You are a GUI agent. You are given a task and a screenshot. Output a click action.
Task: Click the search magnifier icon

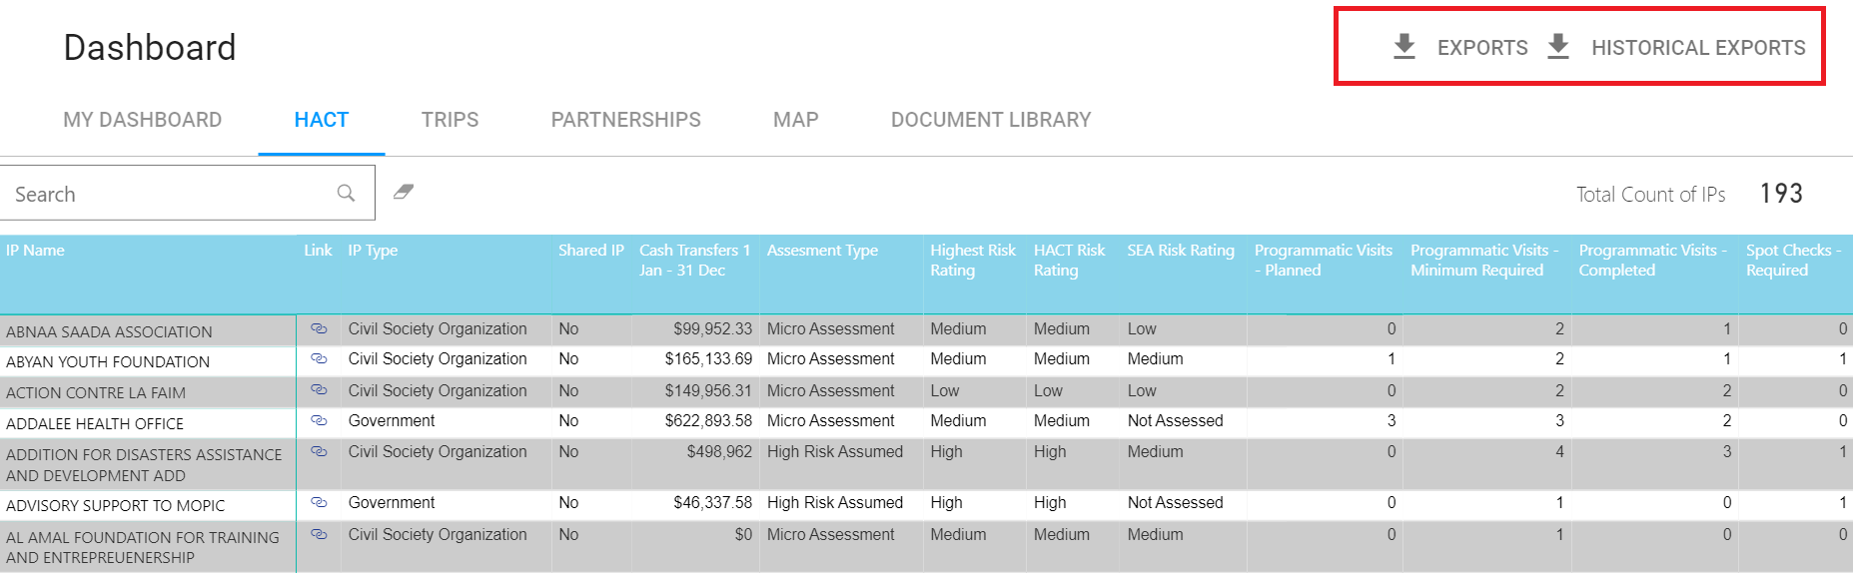pos(346,193)
